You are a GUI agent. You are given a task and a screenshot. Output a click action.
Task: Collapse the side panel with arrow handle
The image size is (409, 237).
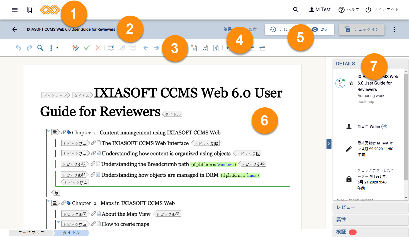[x=329, y=144]
